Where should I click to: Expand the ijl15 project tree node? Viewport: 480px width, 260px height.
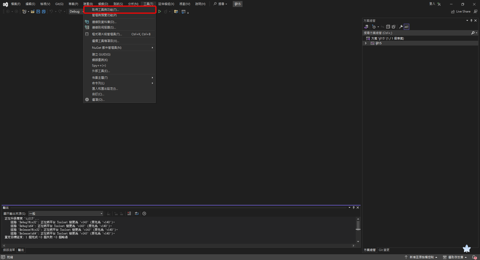coord(366,43)
